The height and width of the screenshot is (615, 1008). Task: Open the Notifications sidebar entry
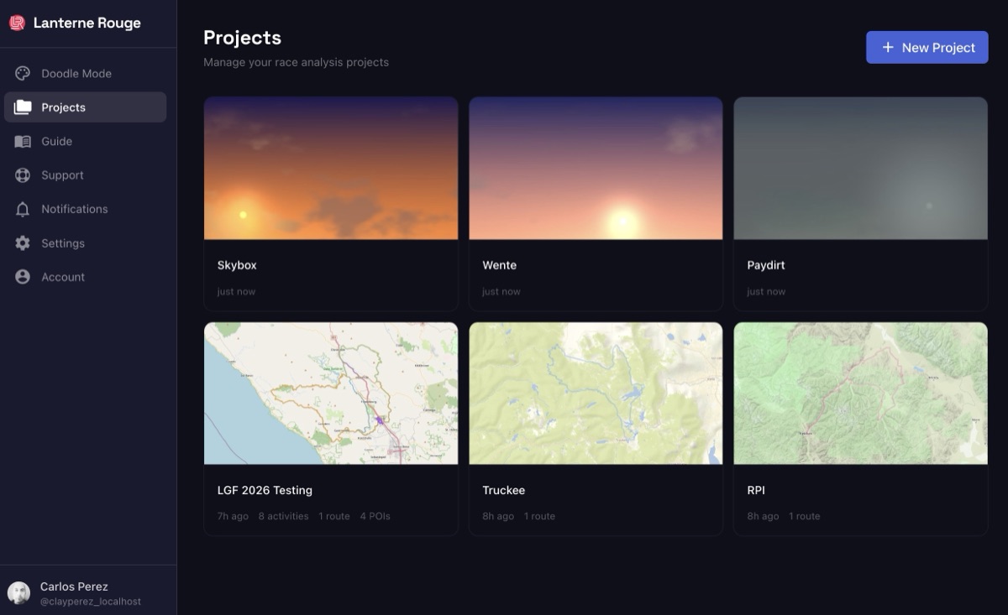(x=75, y=209)
